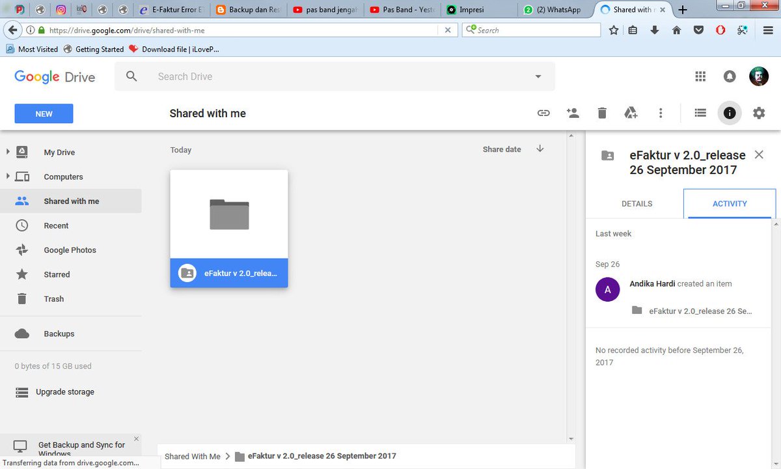
Task: Open the share (add person) icon
Action: (x=573, y=113)
